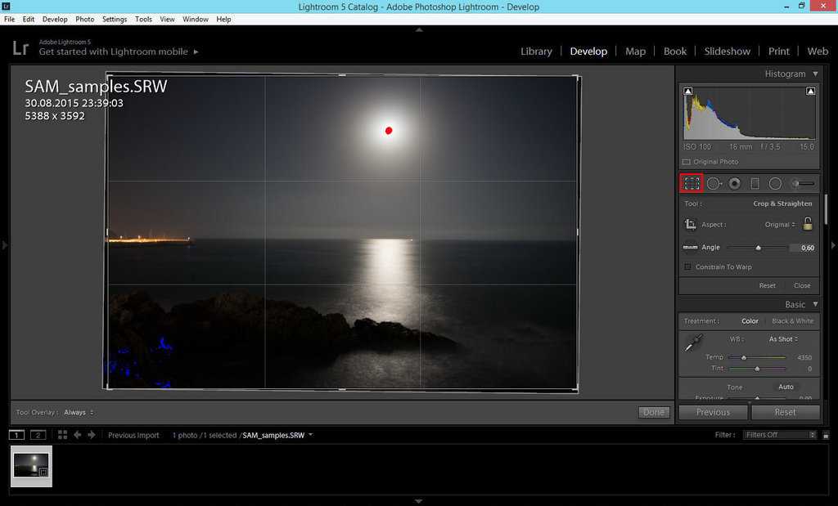The width and height of the screenshot is (838, 506).
Task: Select the Radial Filter tool
Action: point(775,184)
